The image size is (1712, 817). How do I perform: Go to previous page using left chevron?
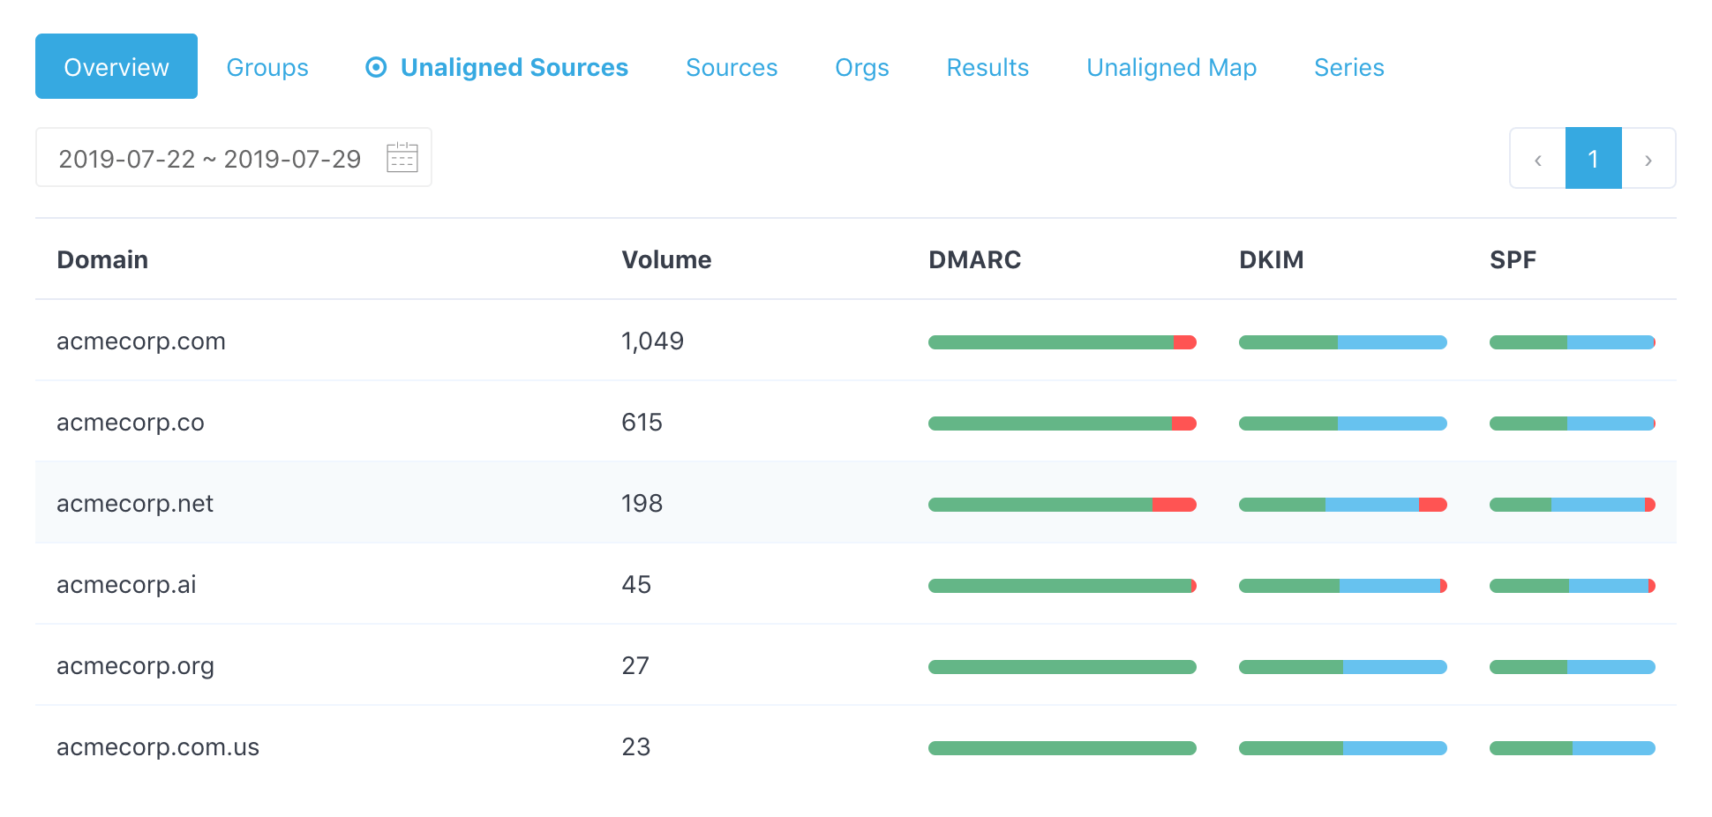1537,159
